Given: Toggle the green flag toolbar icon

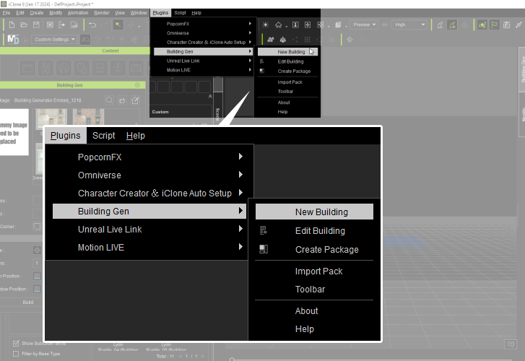Looking at the screenshot, I should click(495, 25).
